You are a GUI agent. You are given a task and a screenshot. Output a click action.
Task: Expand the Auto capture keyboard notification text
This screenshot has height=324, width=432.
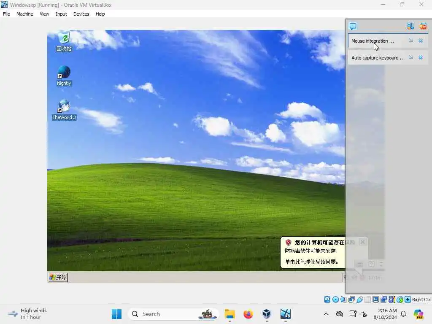point(378,57)
